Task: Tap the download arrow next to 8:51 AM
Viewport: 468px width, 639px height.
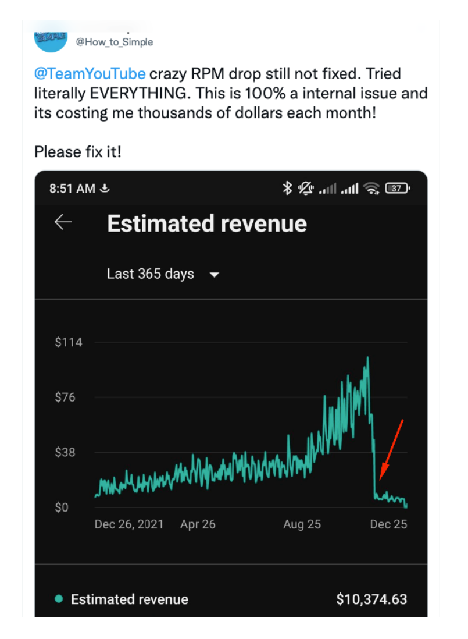Action: point(105,189)
